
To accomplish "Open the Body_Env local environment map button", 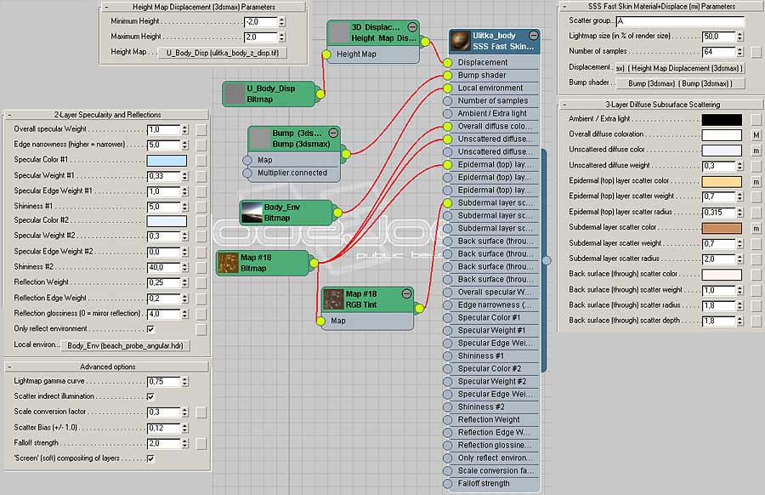I will pos(127,346).
